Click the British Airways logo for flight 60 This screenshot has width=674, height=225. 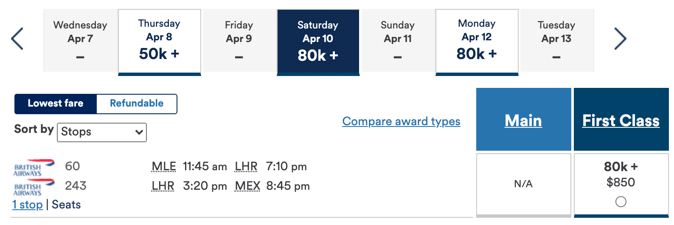34,167
